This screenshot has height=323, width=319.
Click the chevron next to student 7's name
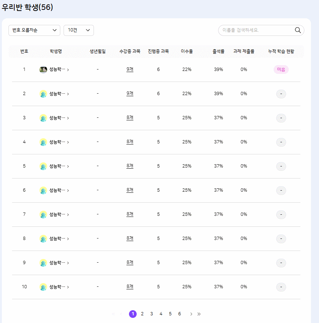point(68,215)
